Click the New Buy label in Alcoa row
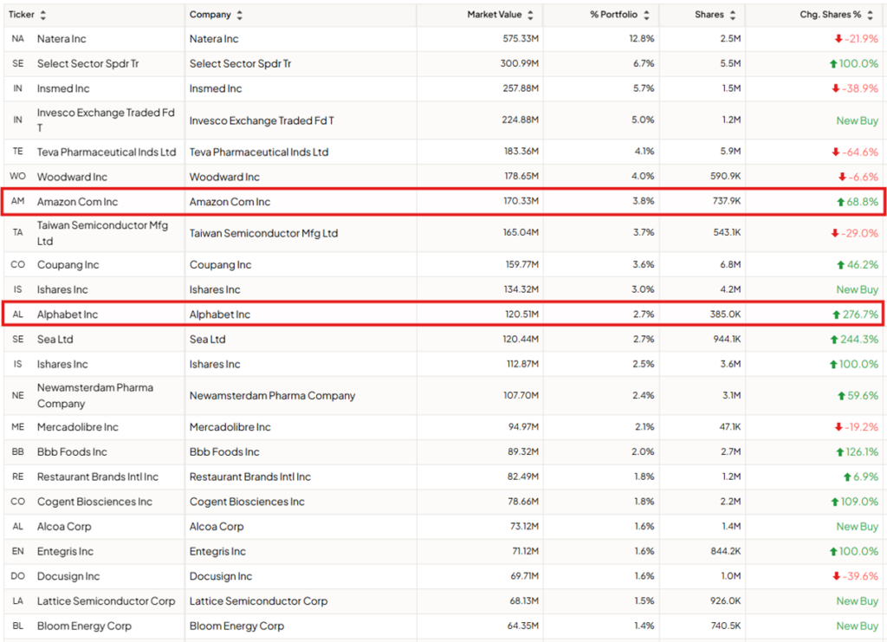 (857, 526)
